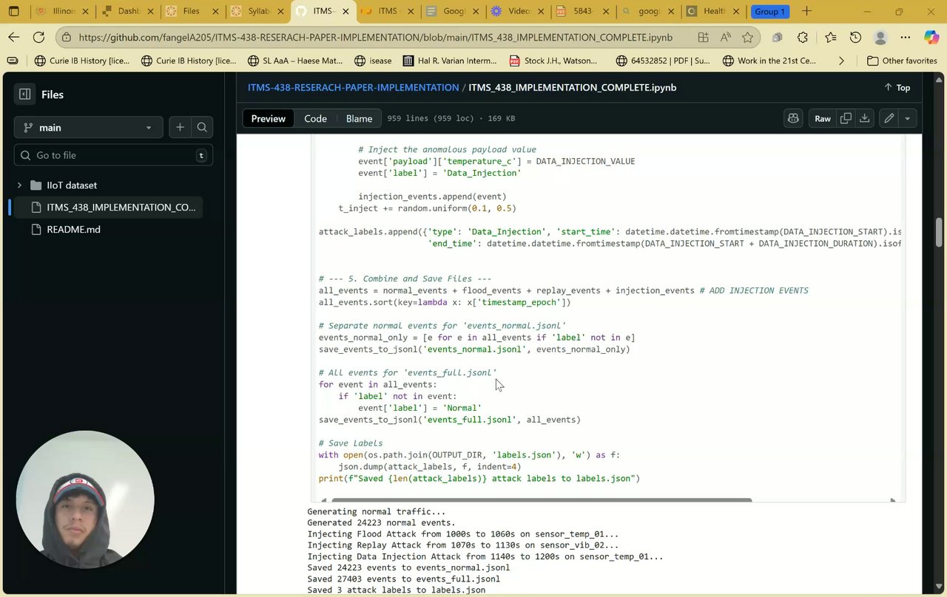This screenshot has width=947, height=597.
Task: Open more edit options dropdown
Action: click(x=907, y=118)
